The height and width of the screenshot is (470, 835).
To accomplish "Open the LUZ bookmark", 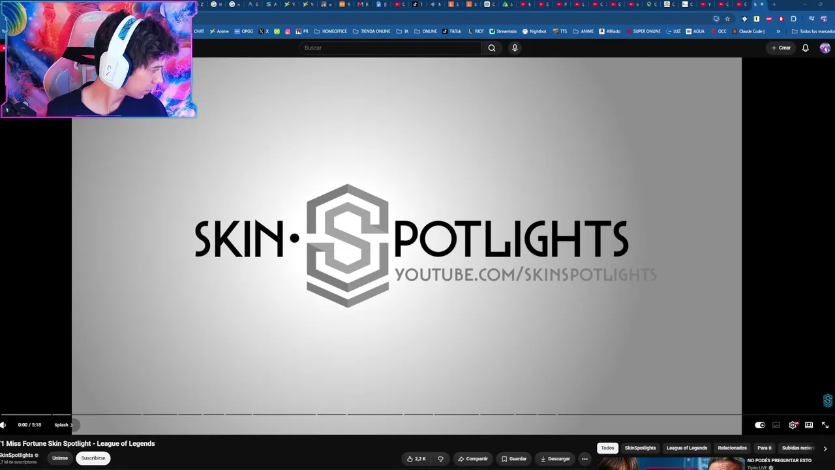I will pyautogui.click(x=673, y=31).
